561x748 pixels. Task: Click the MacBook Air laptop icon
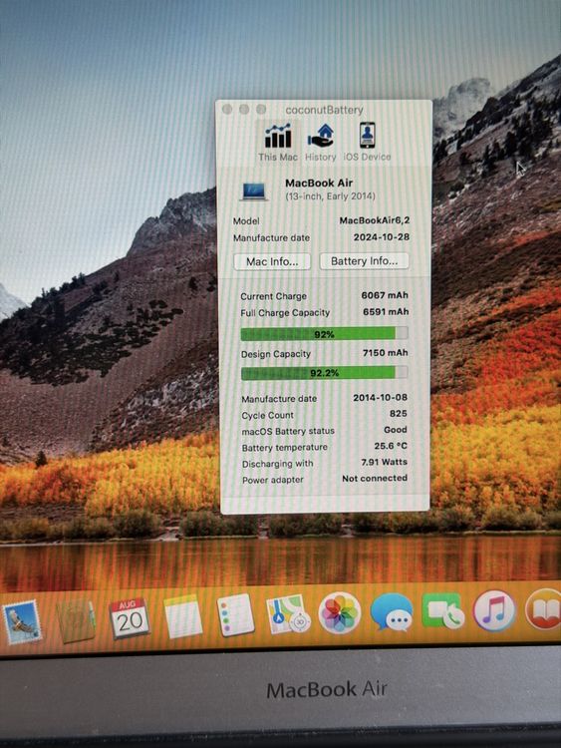pyautogui.click(x=253, y=190)
